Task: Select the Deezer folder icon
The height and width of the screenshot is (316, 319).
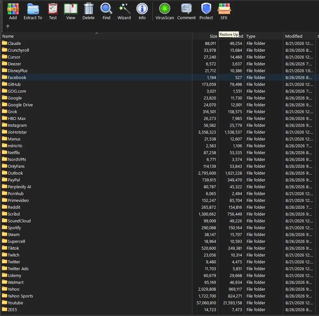Action: point(5,63)
